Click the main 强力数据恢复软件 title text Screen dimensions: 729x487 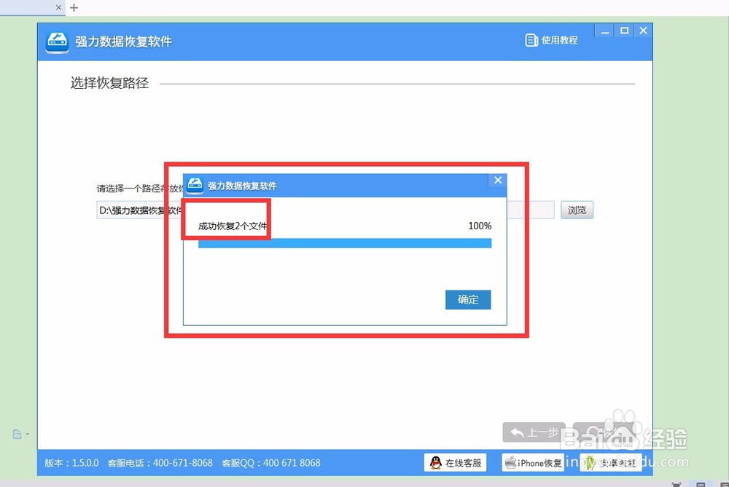point(124,41)
